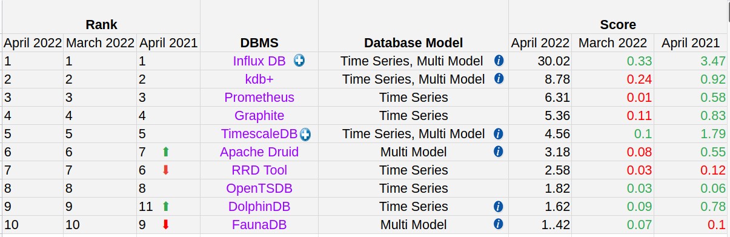Click the plus icon beside Influx DB
The width and height of the screenshot is (730, 237).
(x=299, y=61)
